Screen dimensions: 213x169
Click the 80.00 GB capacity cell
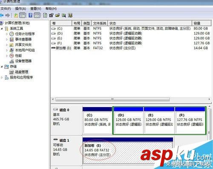click(201, 29)
